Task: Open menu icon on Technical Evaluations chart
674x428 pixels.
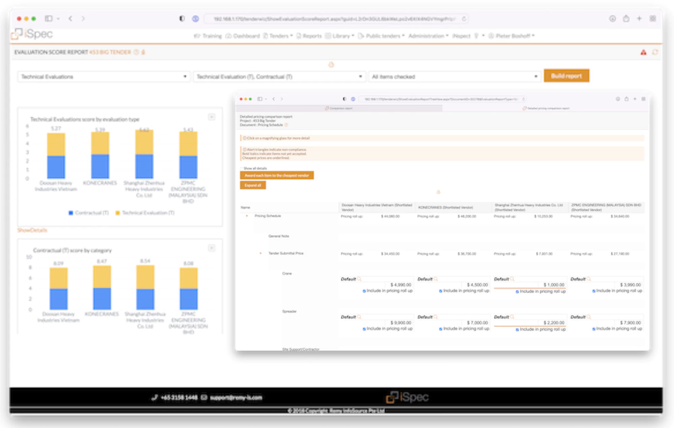Action: tap(212, 117)
